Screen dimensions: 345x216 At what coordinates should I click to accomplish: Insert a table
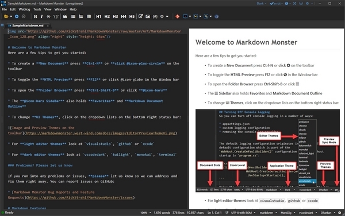89,17
